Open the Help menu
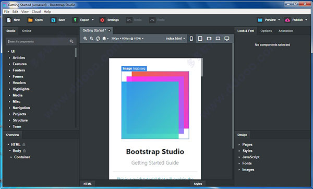The height and width of the screenshot is (189, 313). pos(47,11)
